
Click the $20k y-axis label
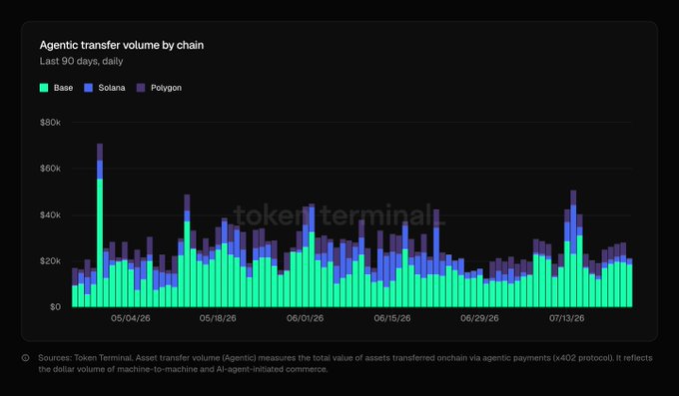point(50,261)
